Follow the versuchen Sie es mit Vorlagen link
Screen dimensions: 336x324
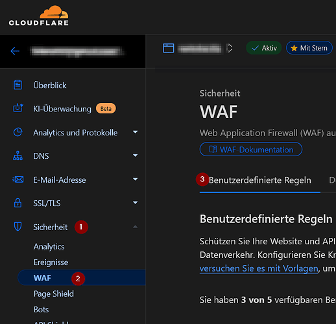tap(259, 268)
